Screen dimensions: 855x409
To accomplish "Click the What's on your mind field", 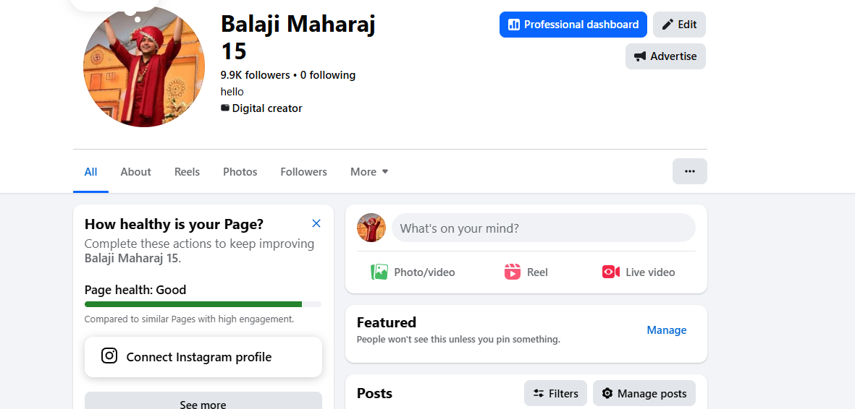I will (544, 228).
